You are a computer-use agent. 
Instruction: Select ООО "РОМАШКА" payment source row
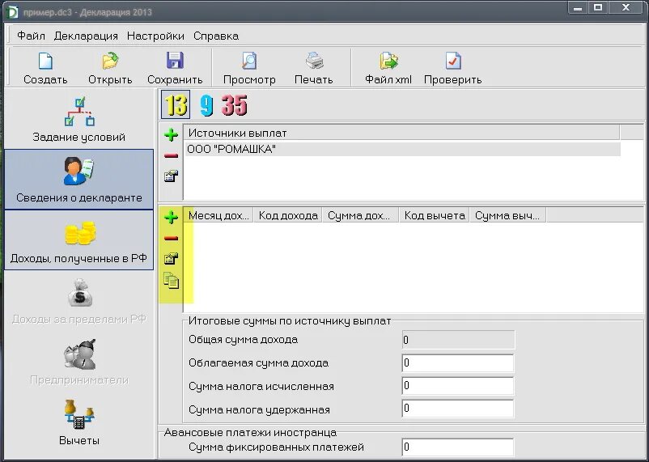pos(402,149)
